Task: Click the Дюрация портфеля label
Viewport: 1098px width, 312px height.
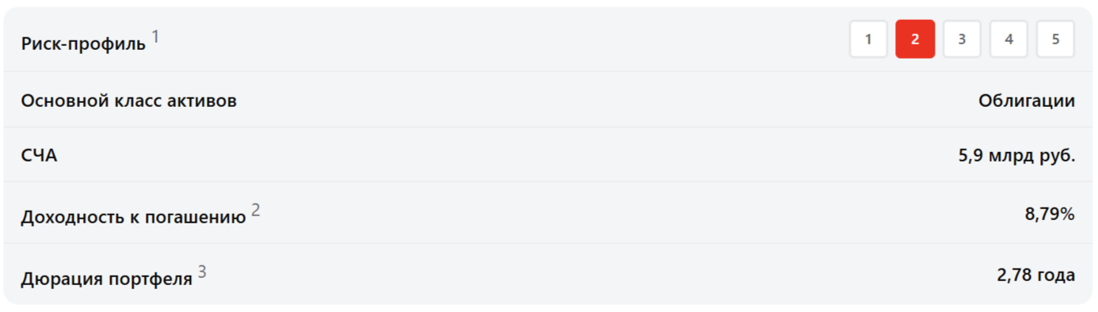Action: 106,279
